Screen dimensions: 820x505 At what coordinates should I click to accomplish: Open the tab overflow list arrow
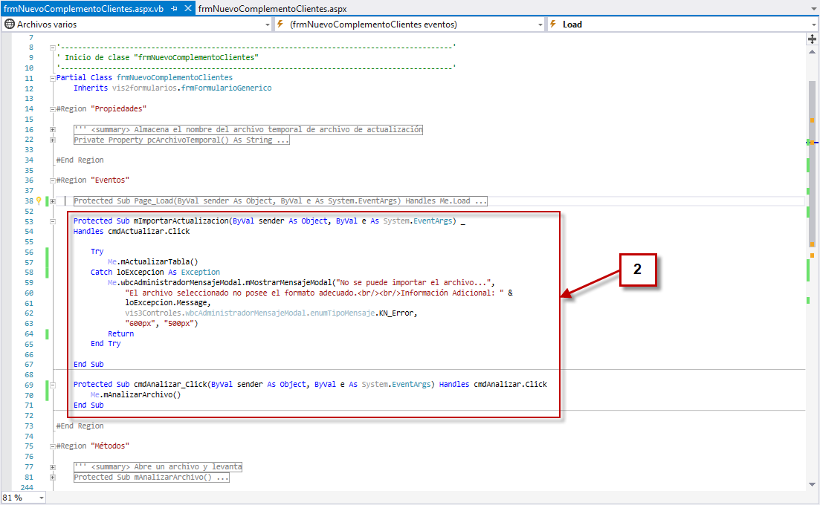click(x=812, y=9)
